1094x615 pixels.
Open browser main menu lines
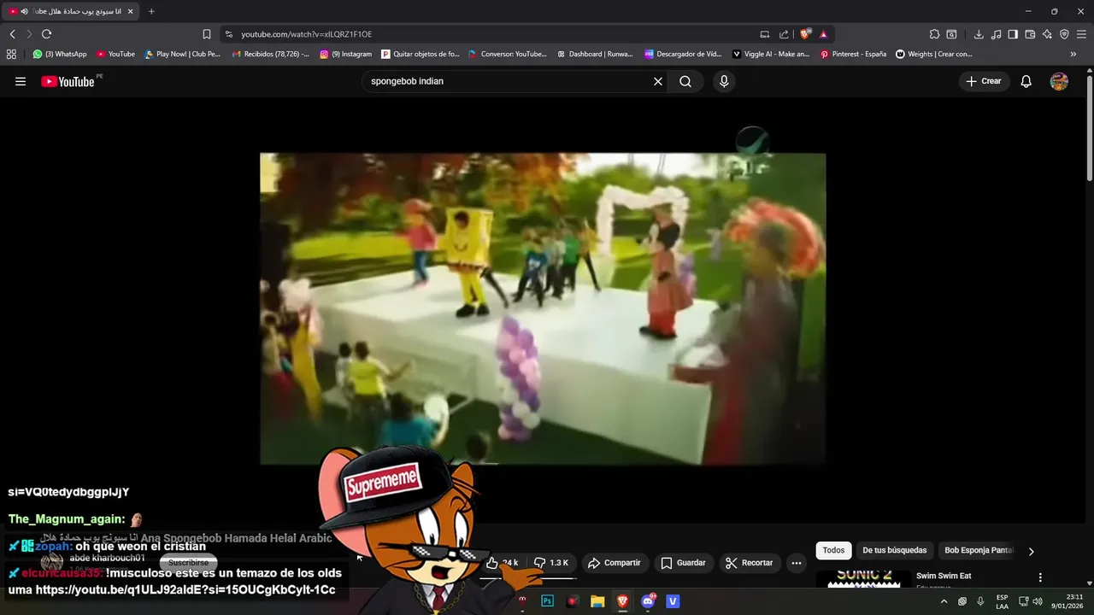coord(1081,34)
